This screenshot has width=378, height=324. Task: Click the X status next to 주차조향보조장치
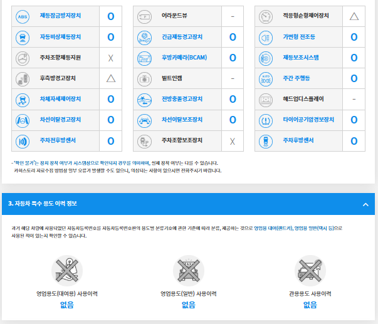[232, 140]
